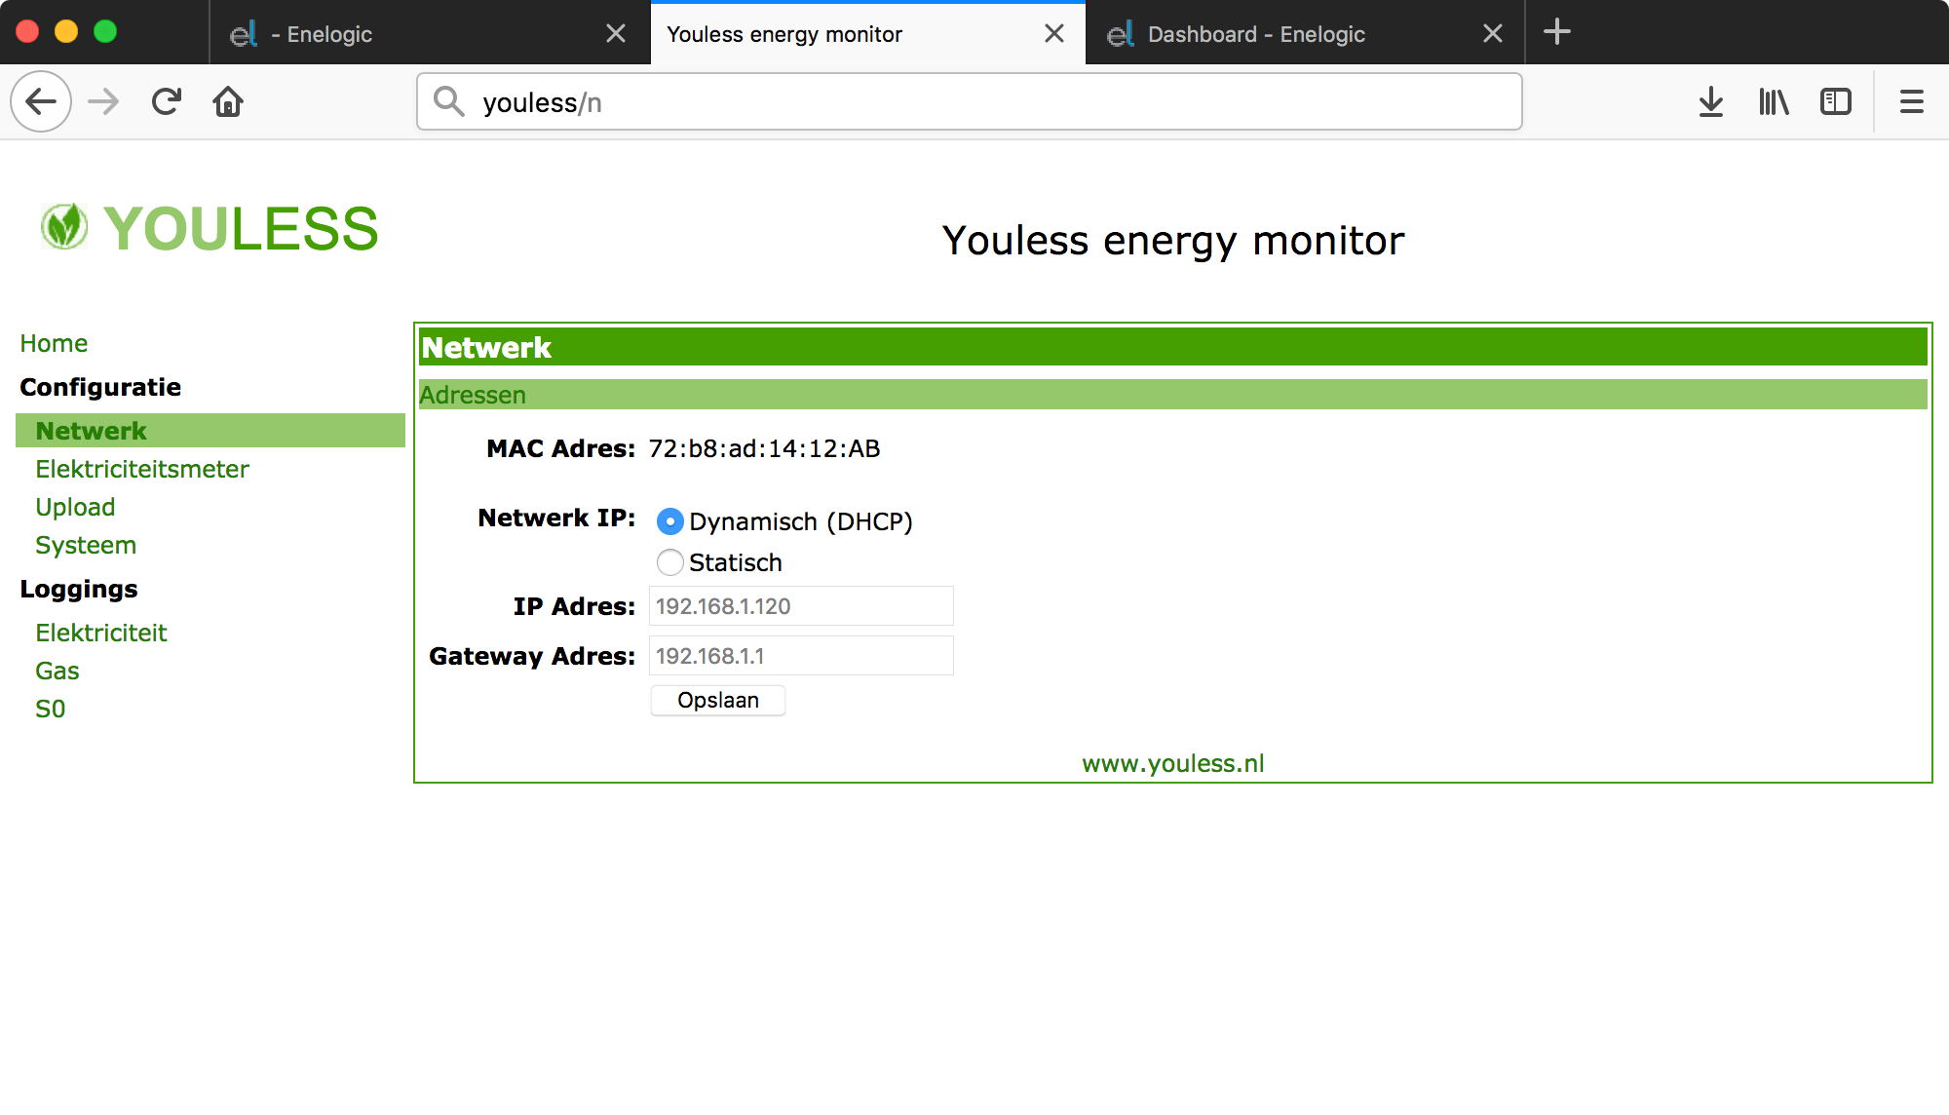Image resolution: width=1949 pixels, height=1115 pixels.
Task: Click the Youless energy monitor page heading
Action: 1173,241
